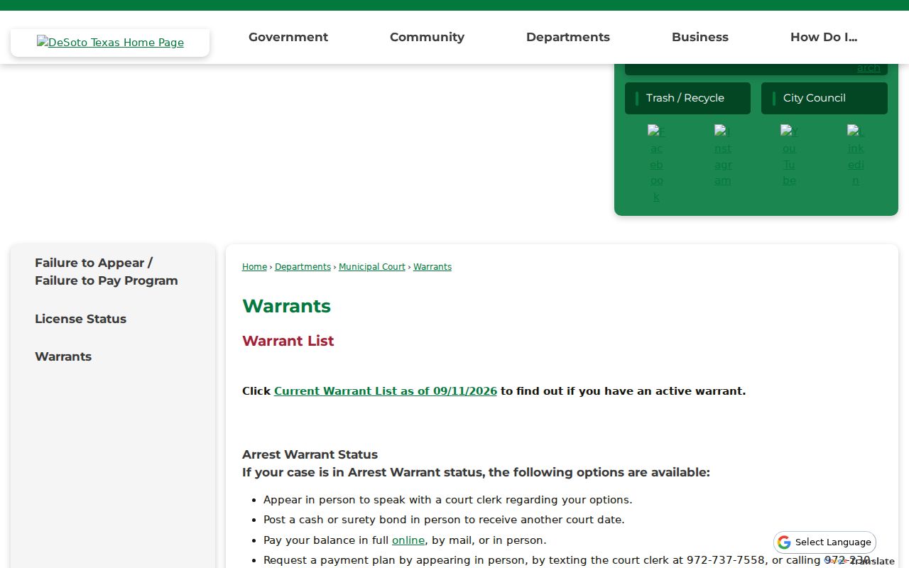The image size is (909, 568).
Task: Click the Warrants breadcrumb link
Action: pos(432,267)
